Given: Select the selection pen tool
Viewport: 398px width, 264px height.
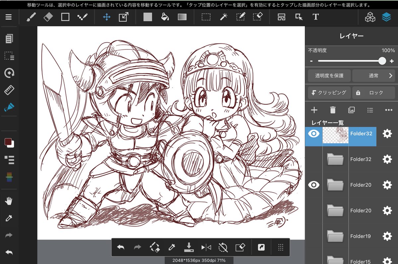Looking at the screenshot, I should click(240, 17).
